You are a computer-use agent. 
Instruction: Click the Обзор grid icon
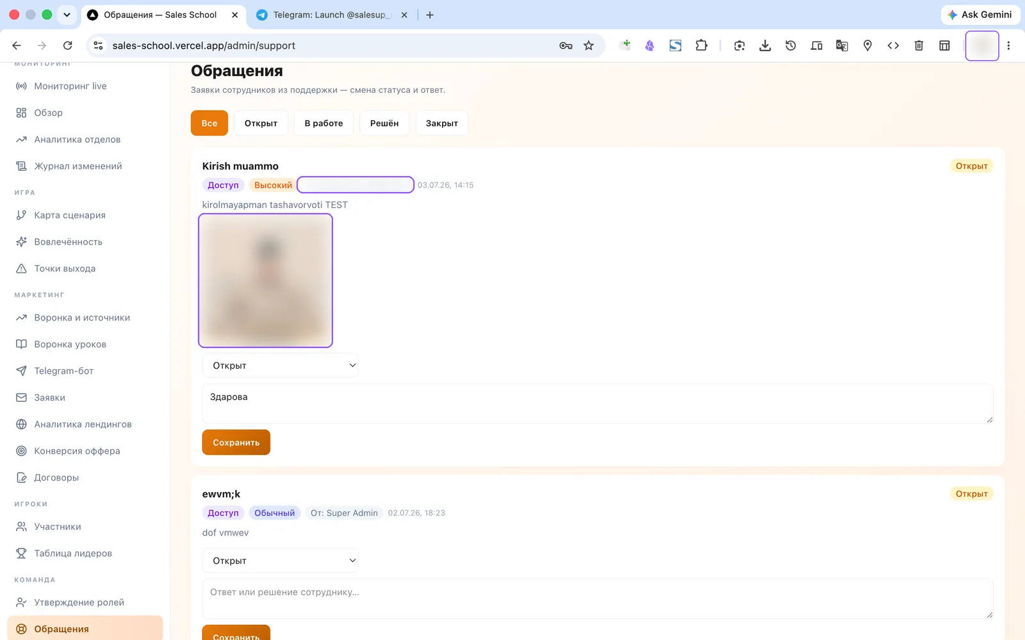coord(21,113)
